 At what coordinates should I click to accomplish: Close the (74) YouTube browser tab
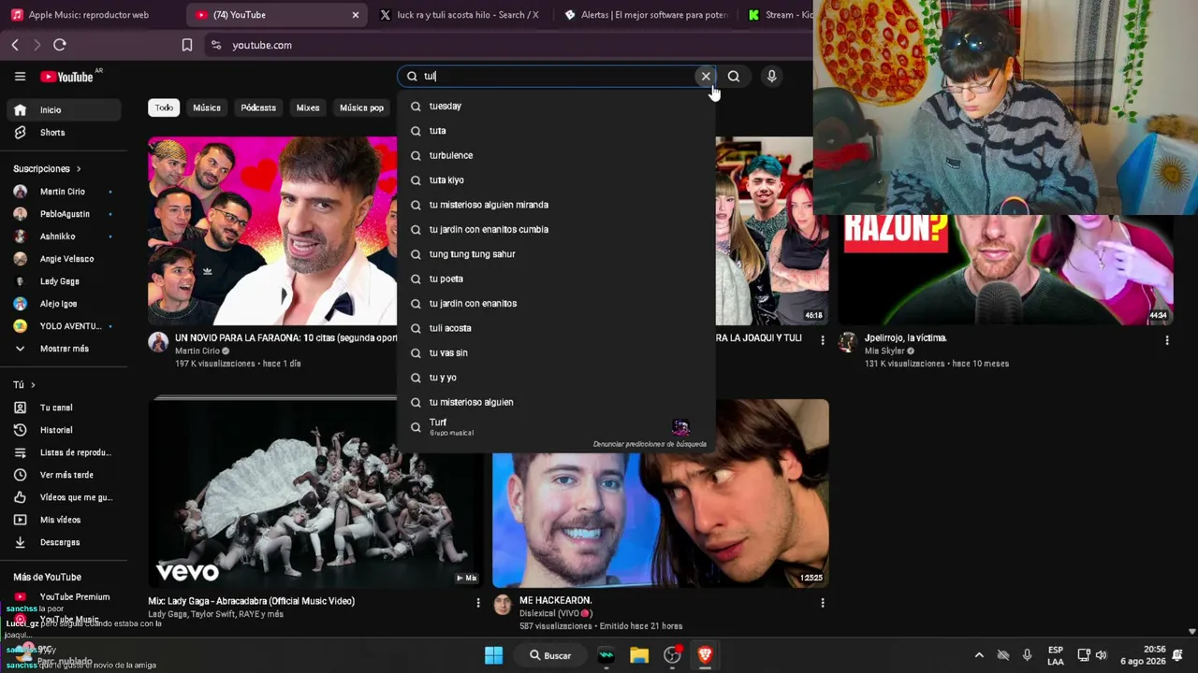[x=356, y=15]
